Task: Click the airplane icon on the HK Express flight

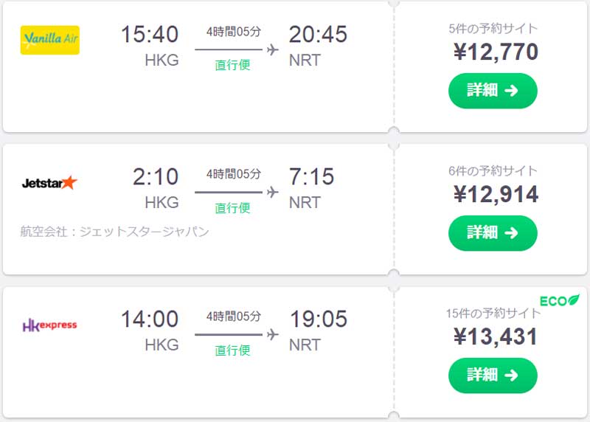Action: (x=272, y=334)
